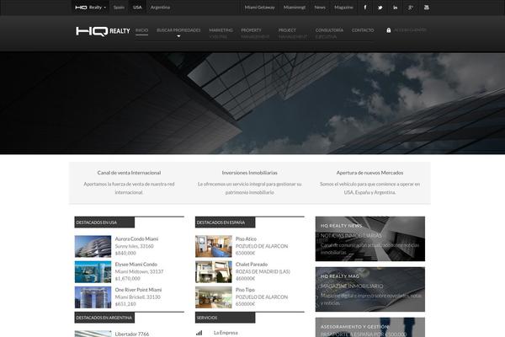Click the lock icon for client access
505x337 pixels.
tap(388, 30)
